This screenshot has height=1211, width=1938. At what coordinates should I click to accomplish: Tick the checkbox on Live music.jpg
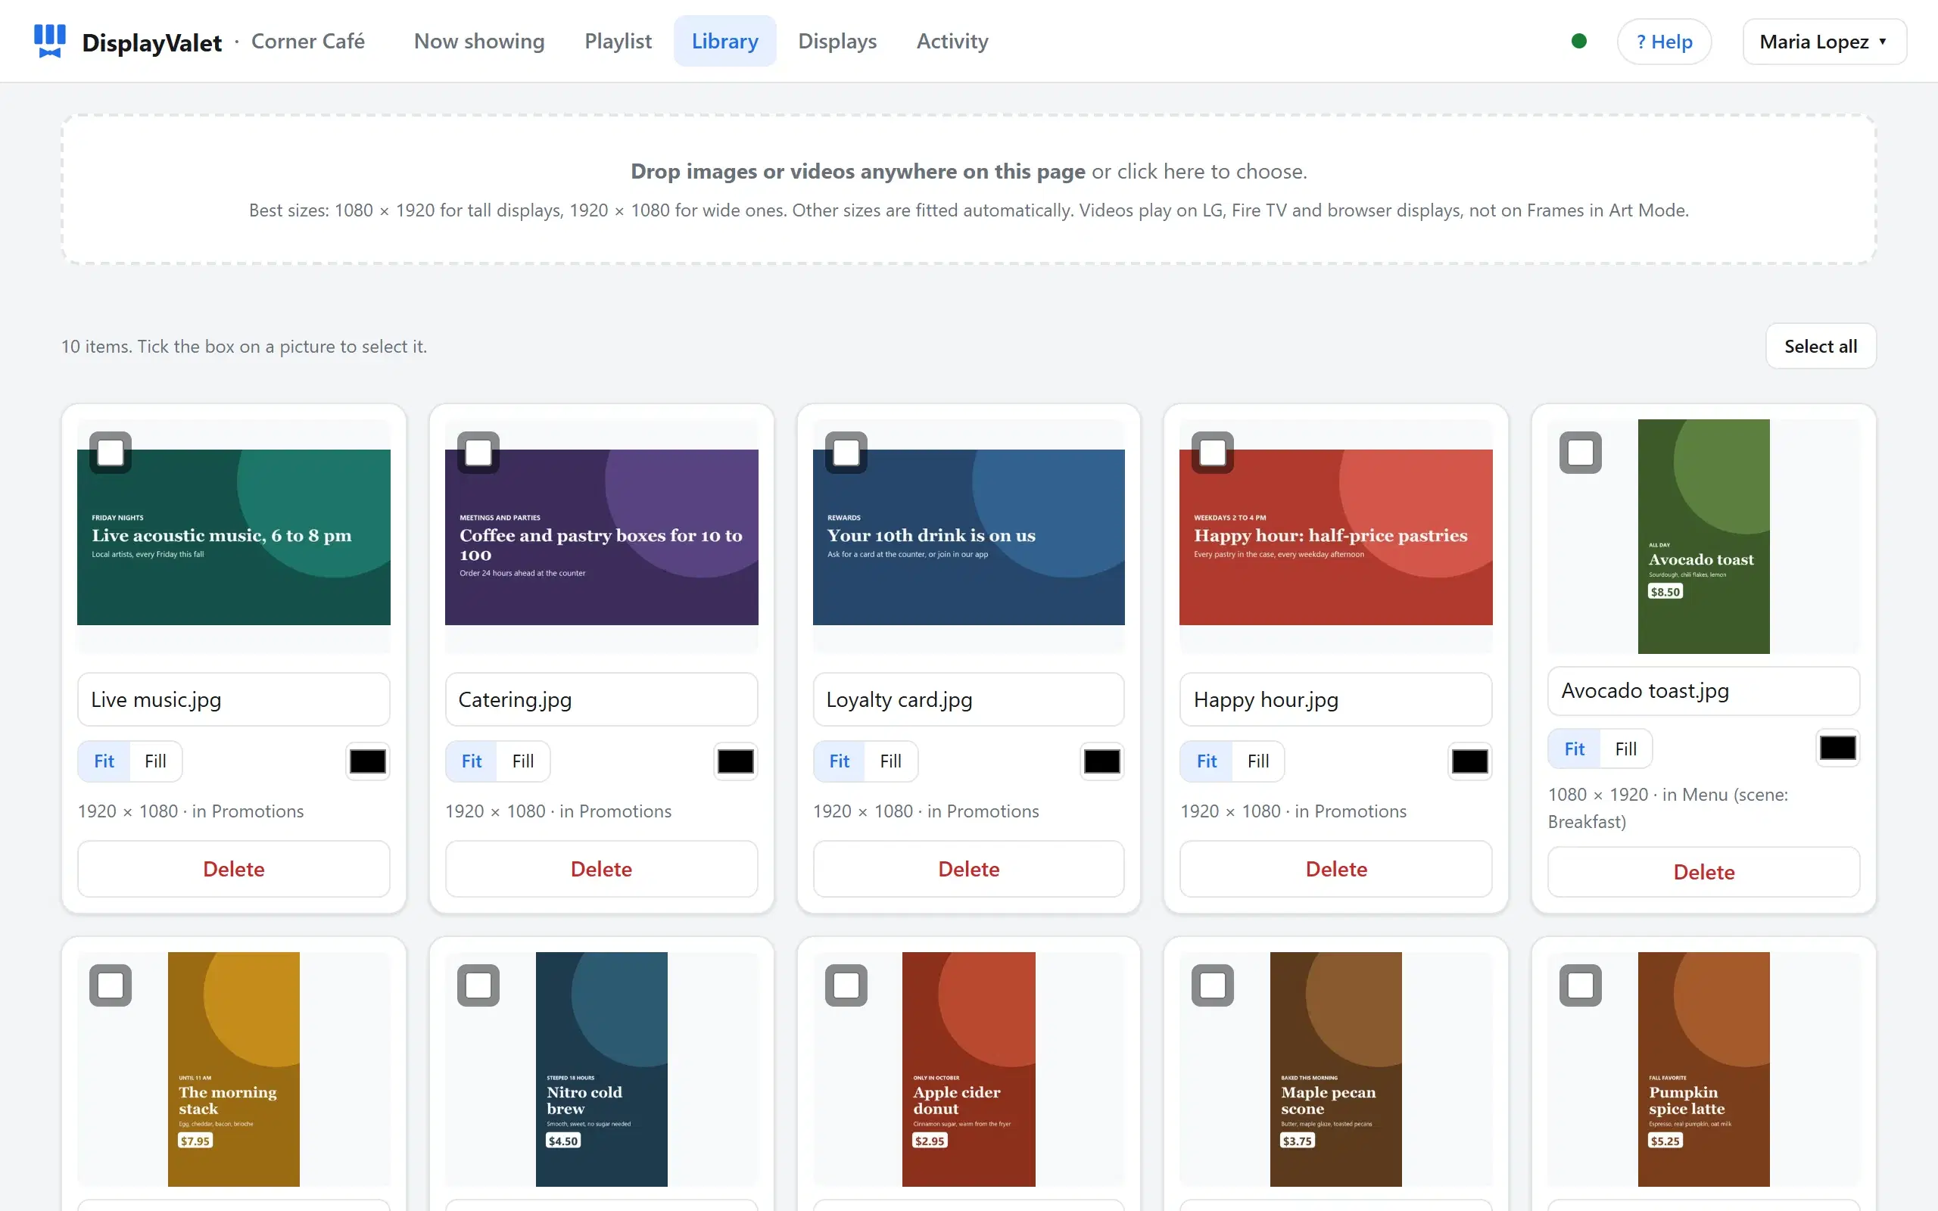tap(111, 453)
